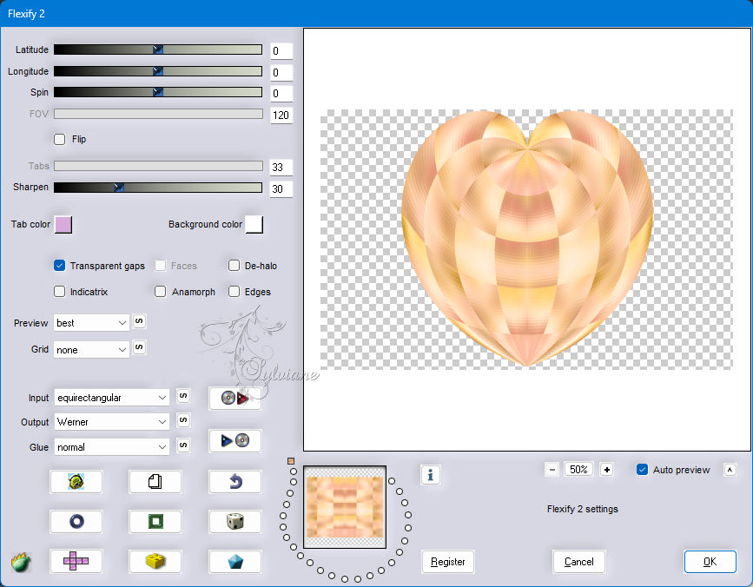Viewport: 753px width, 587px height.
Task: Click the Flexify 2 settings label
Action: 583,509
